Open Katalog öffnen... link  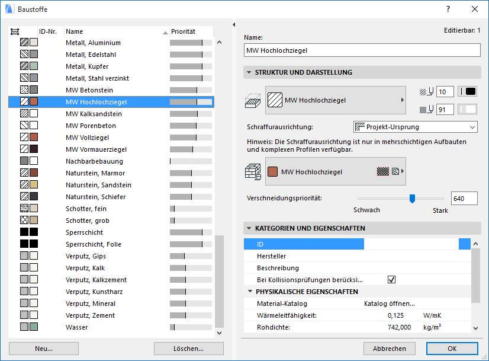pyautogui.click(x=390, y=304)
